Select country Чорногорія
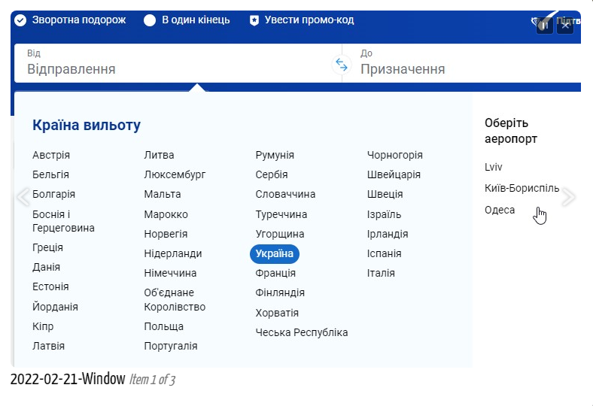The image size is (593, 406). tap(395, 155)
